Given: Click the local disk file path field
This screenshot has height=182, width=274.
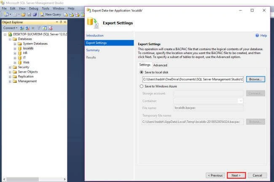Looking at the screenshot, I should (x=193, y=79).
